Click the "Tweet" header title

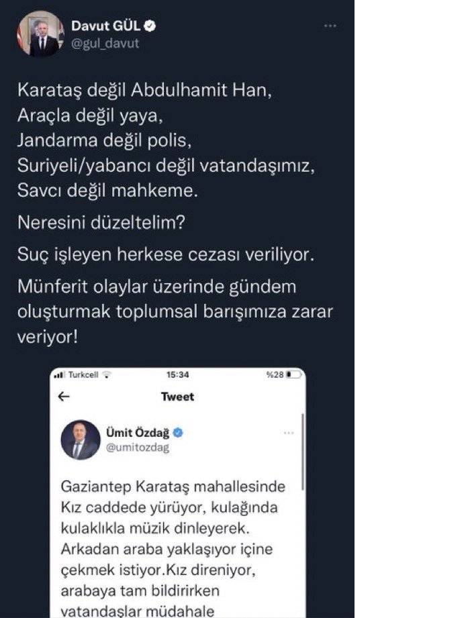178,397
